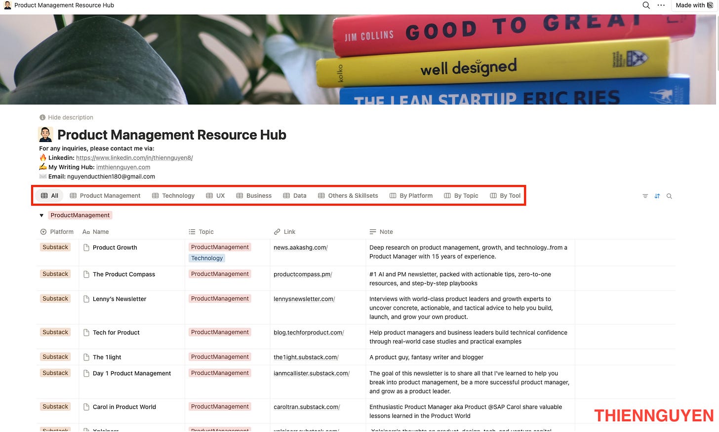719x432 pixels.
Task: Click the books cover image banner
Action: click(x=359, y=59)
